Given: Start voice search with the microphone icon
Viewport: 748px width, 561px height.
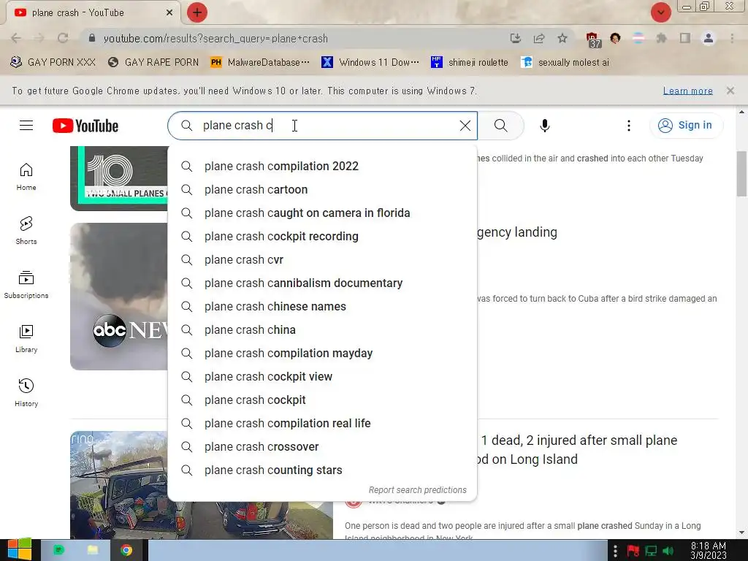Looking at the screenshot, I should [544, 126].
